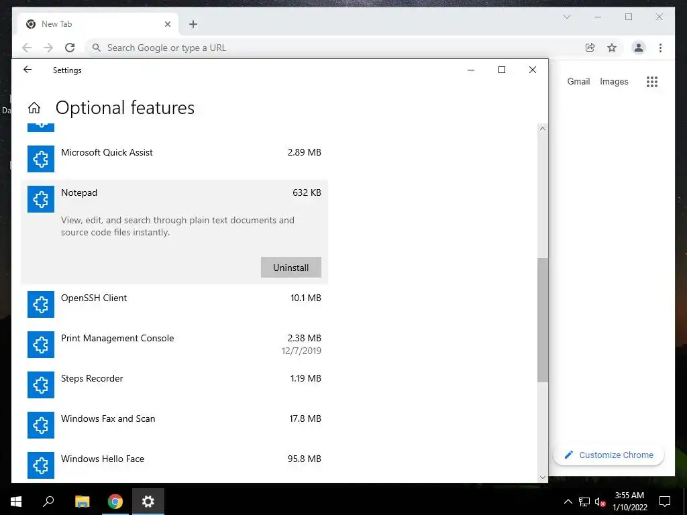Share this page from Chrome's address bar
Viewport: 687px width, 515px height.
(x=590, y=48)
